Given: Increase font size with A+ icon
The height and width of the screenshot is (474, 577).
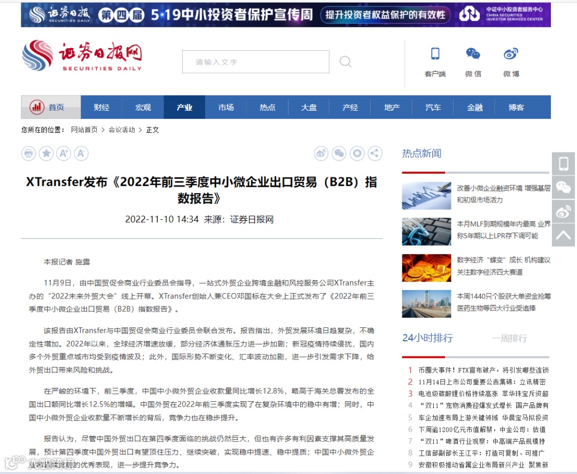Looking at the screenshot, I should [x=64, y=154].
